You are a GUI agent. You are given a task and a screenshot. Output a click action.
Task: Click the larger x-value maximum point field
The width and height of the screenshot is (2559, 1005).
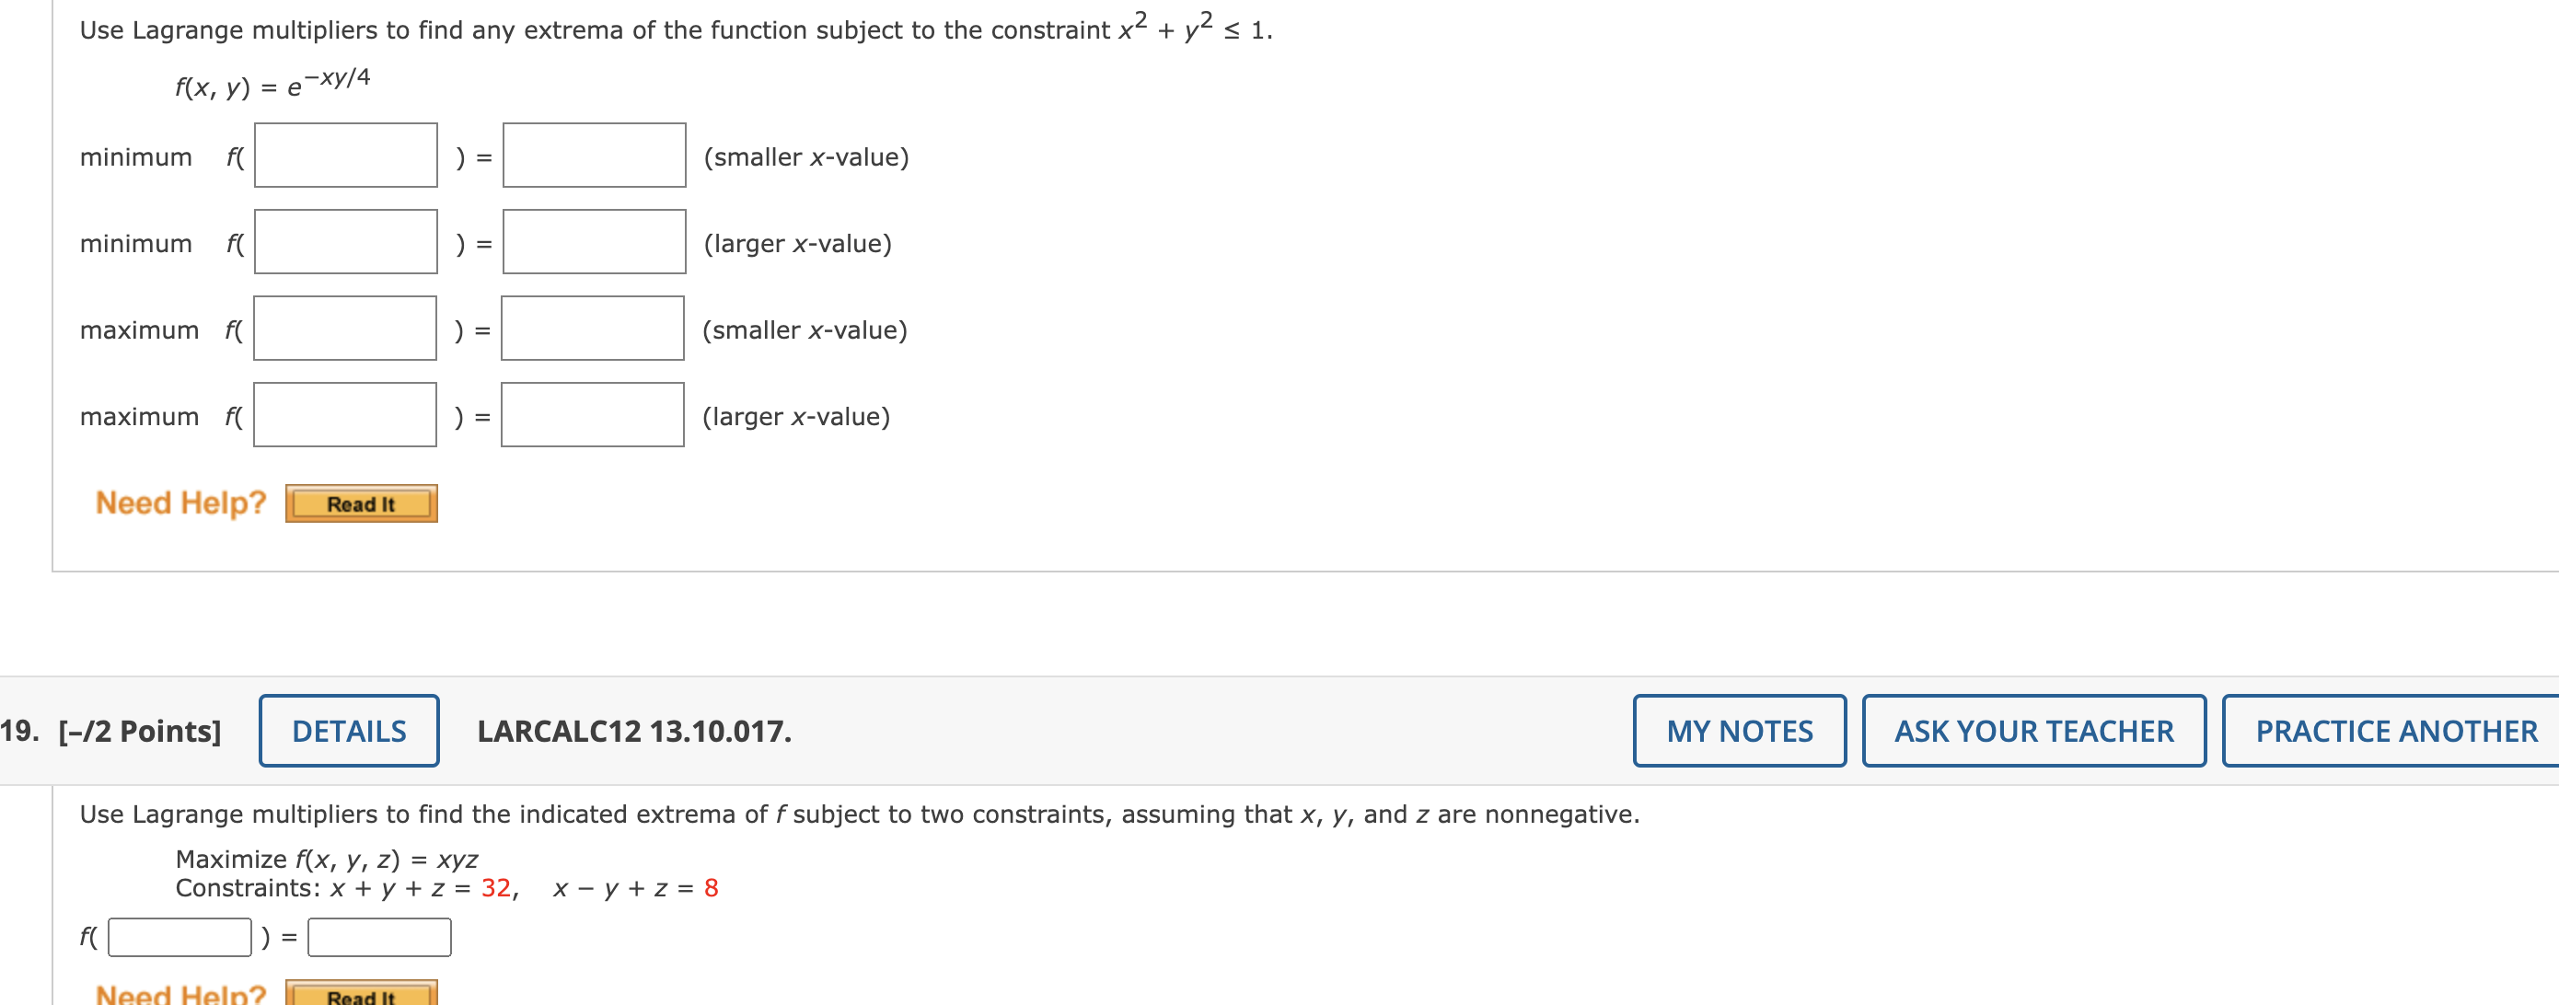pos(344,414)
